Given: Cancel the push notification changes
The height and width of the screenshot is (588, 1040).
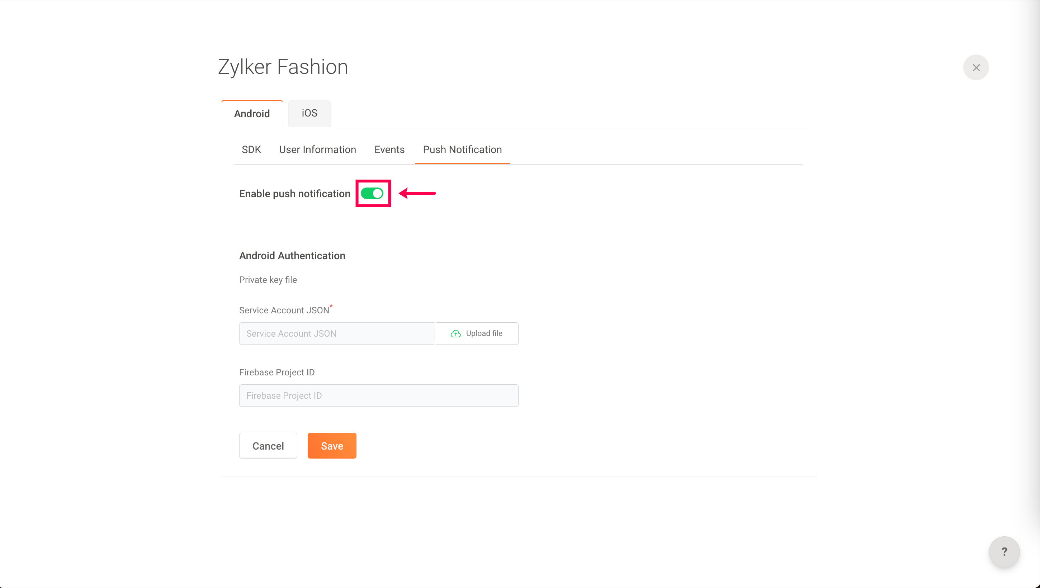Looking at the screenshot, I should tap(268, 445).
